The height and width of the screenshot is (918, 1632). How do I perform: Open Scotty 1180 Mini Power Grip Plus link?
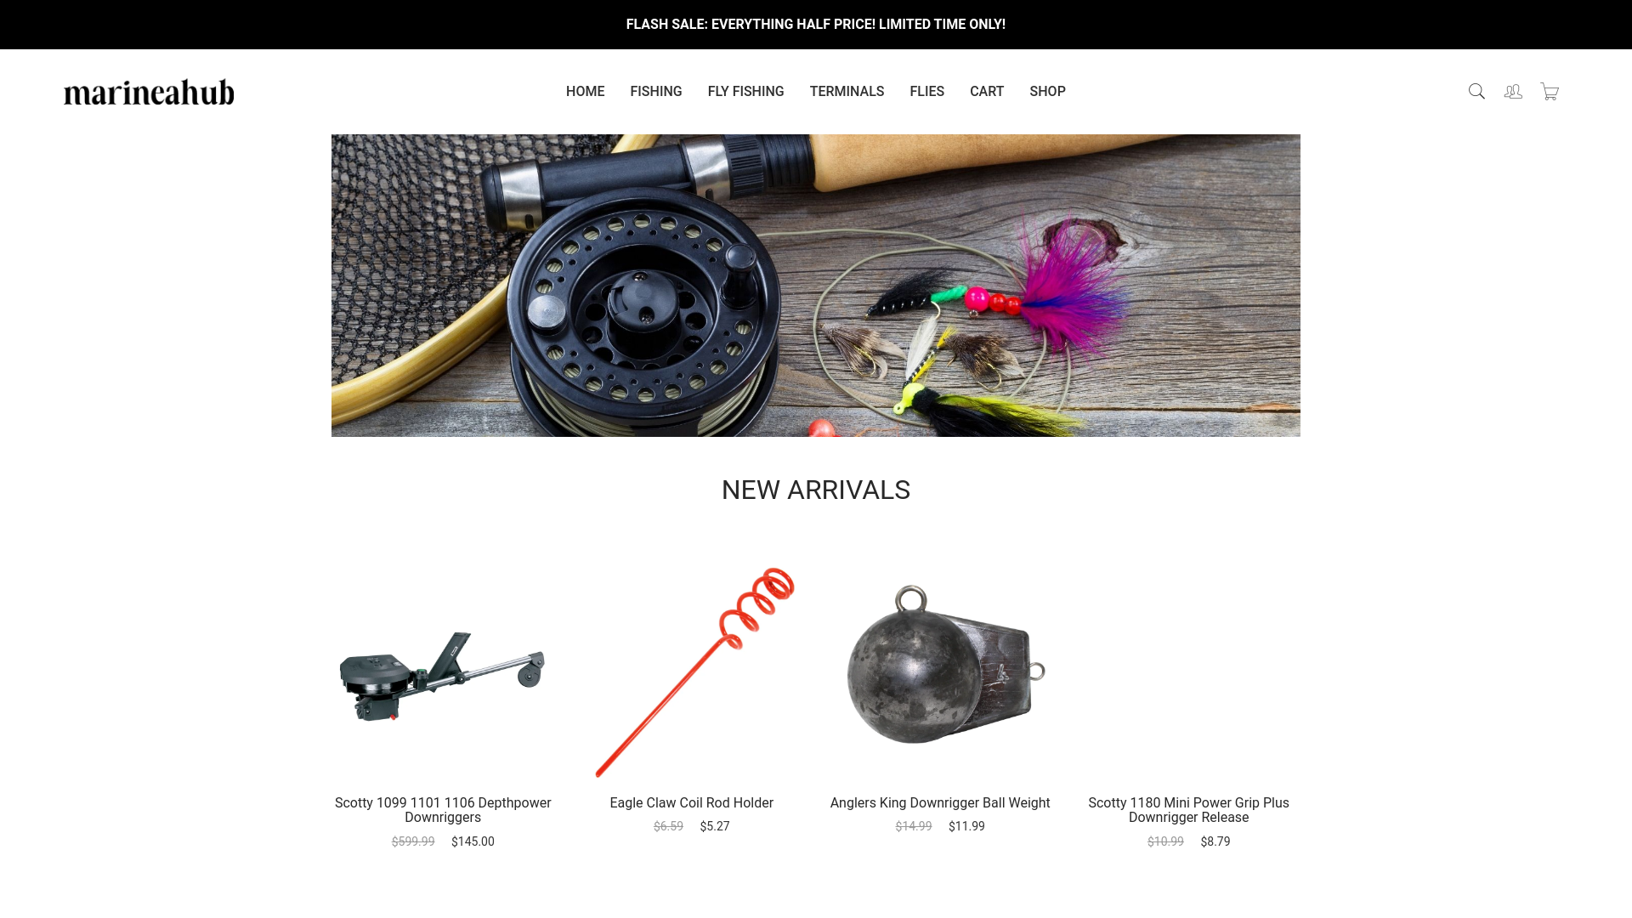(1188, 810)
